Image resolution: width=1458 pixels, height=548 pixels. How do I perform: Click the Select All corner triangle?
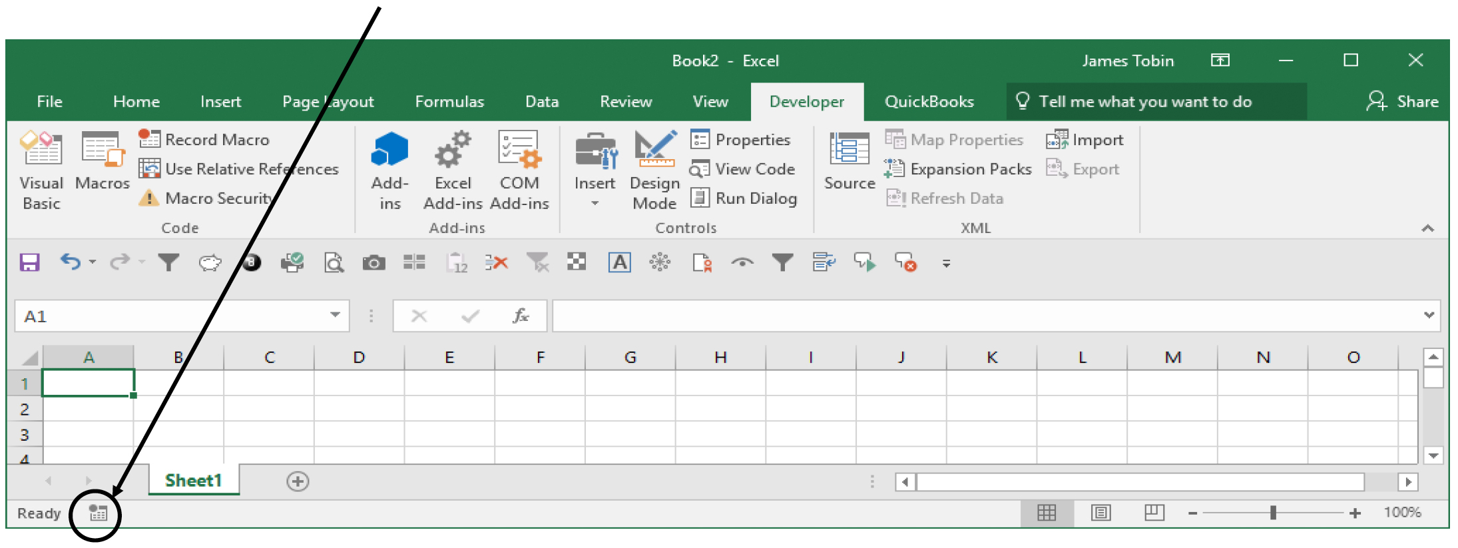click(29, 358)
